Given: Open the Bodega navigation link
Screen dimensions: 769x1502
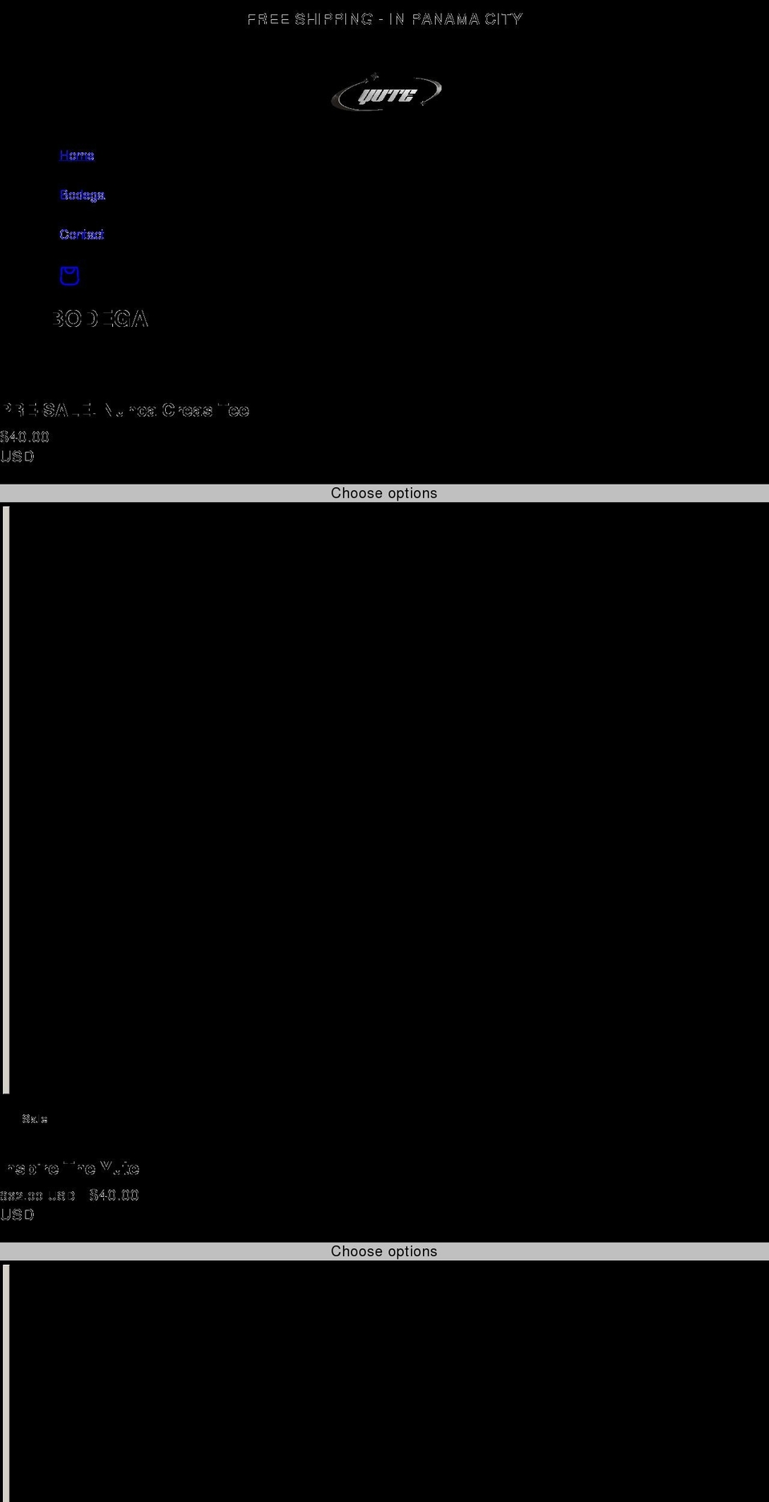Looking at the screenshot, I should point(83,195).
